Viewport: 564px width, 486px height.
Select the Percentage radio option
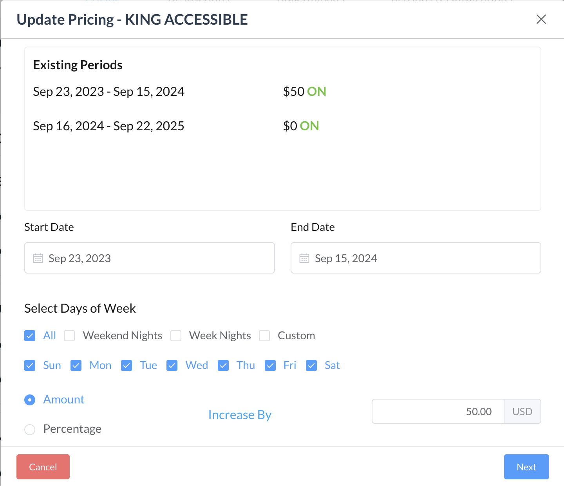coord(30,429)
